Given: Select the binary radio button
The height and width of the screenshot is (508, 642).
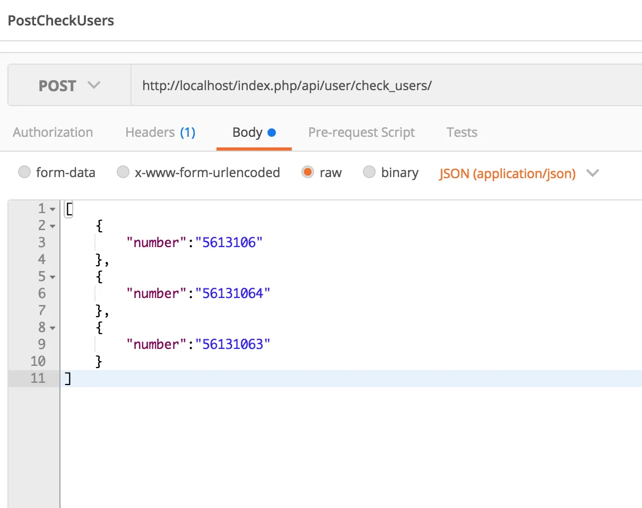Looking at the screenshot, I should click(369, 172).
